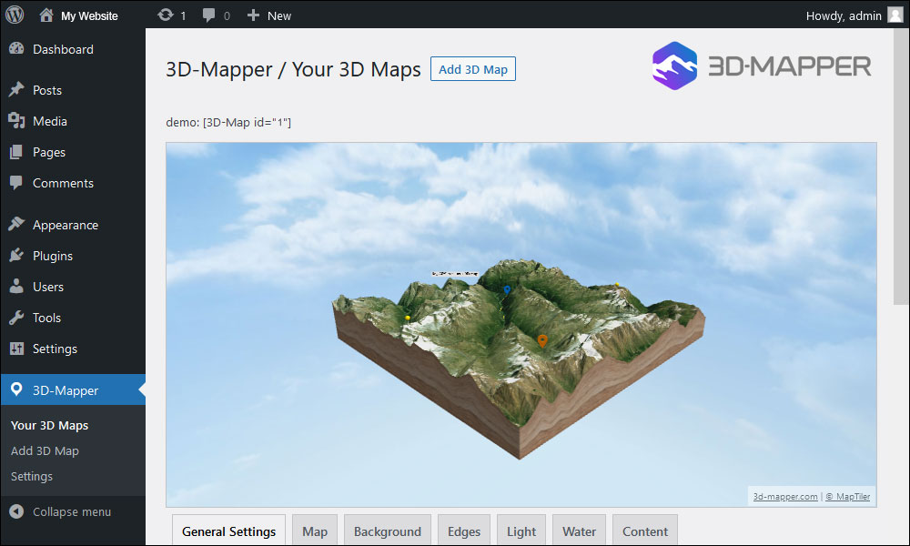Image resolution: width=910 pixels, height=546 pixels.
Task: Click the WordPress logo icon
Action: coord(15,15)
